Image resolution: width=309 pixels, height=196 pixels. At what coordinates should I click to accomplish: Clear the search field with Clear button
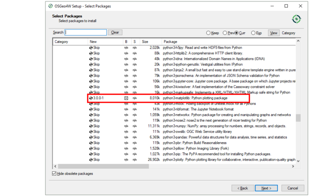[115, 33]
